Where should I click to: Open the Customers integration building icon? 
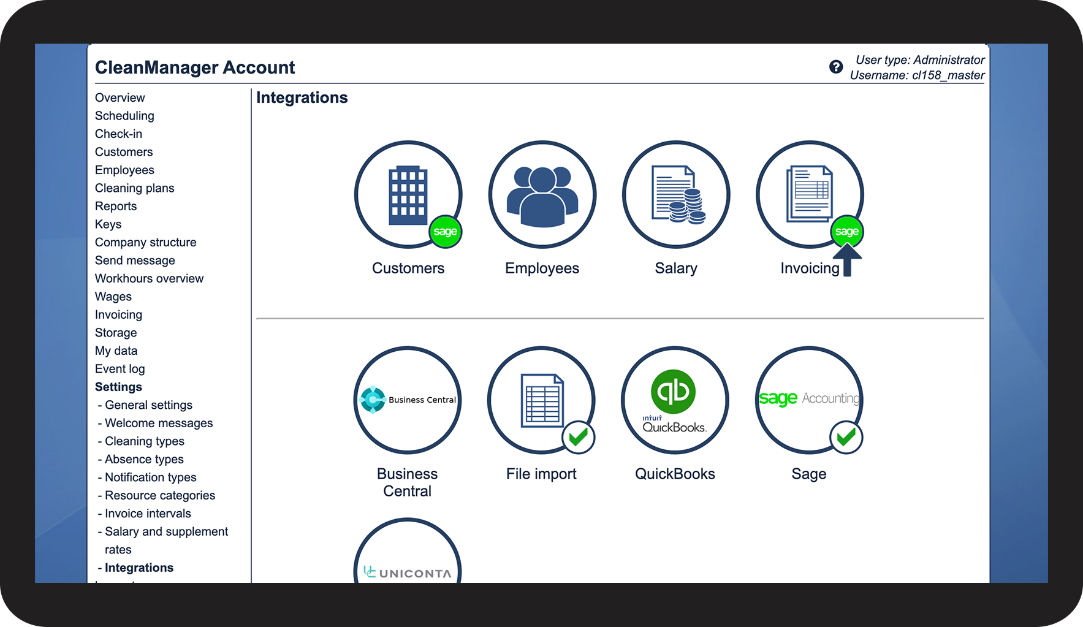click(408, 194)
